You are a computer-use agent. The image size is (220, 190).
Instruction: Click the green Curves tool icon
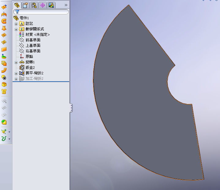coord(4,139)
